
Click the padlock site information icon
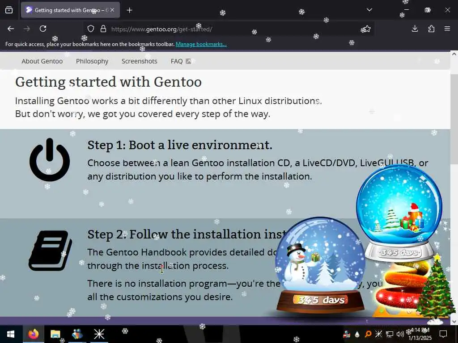103,29
